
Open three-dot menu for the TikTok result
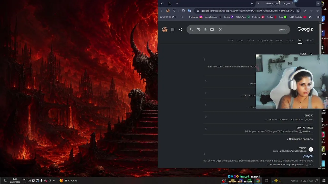[205, 60]
